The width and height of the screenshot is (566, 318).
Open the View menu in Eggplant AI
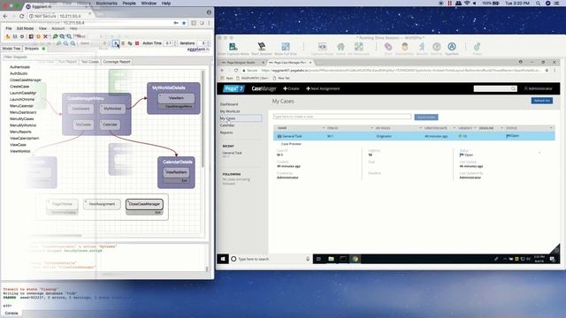[x=42, y=28]
